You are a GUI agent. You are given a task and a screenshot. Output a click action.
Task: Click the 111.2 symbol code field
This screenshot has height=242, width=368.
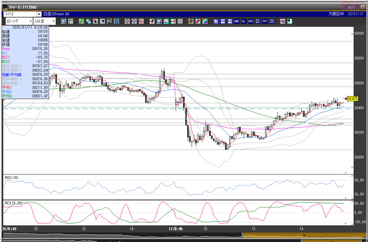click(x=20, y=14)
